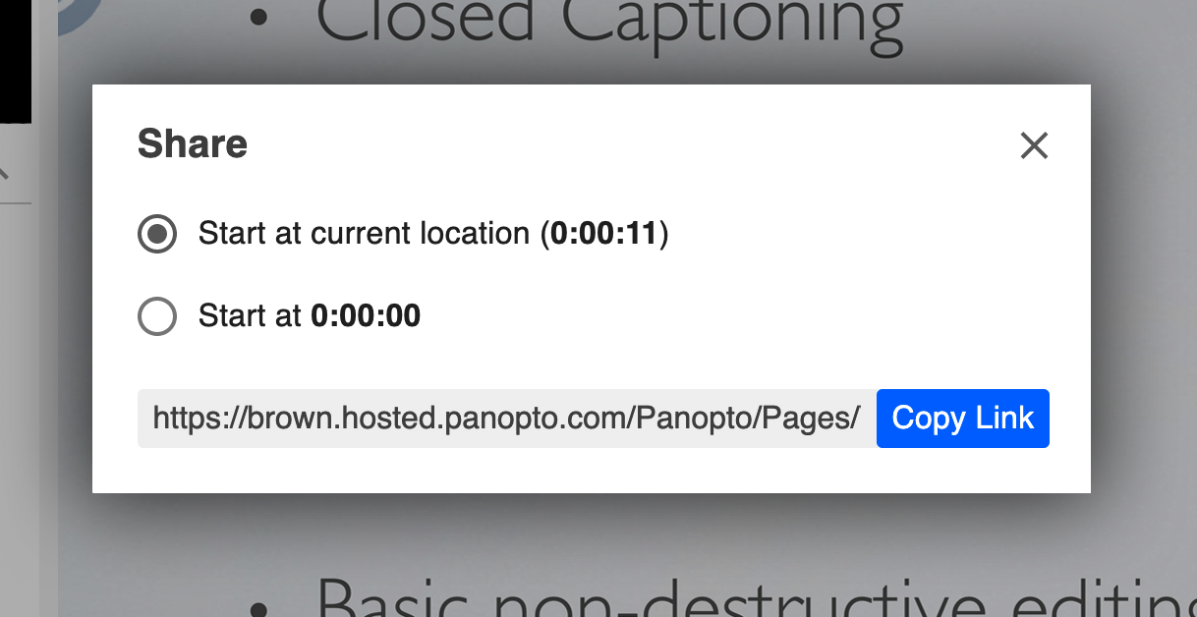Select the Start at 0:00:00 radio button
Screen dimensions: 1197x617
(157, 316)
